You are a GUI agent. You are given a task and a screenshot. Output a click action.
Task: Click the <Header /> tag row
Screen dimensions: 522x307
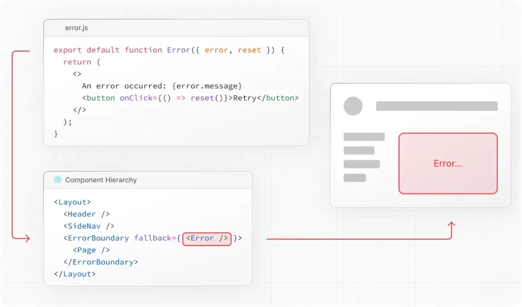point(87,214)
